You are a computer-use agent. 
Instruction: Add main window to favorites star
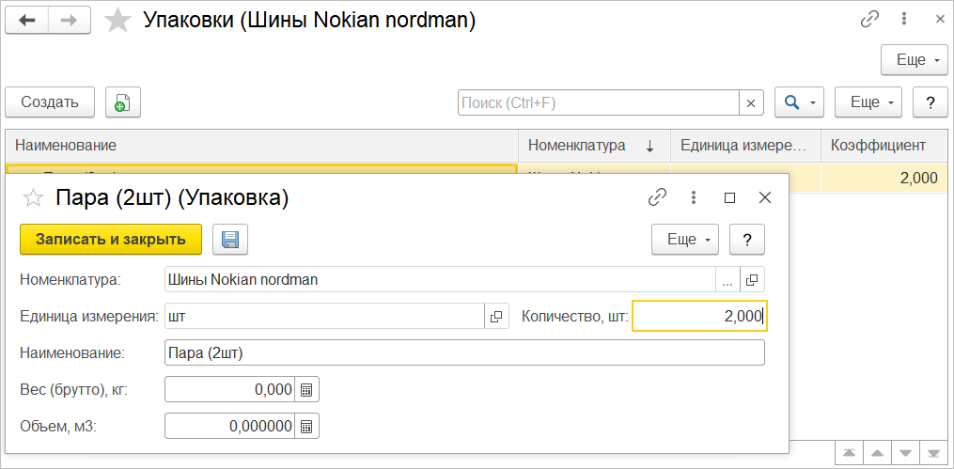click(x=118, y=21)
